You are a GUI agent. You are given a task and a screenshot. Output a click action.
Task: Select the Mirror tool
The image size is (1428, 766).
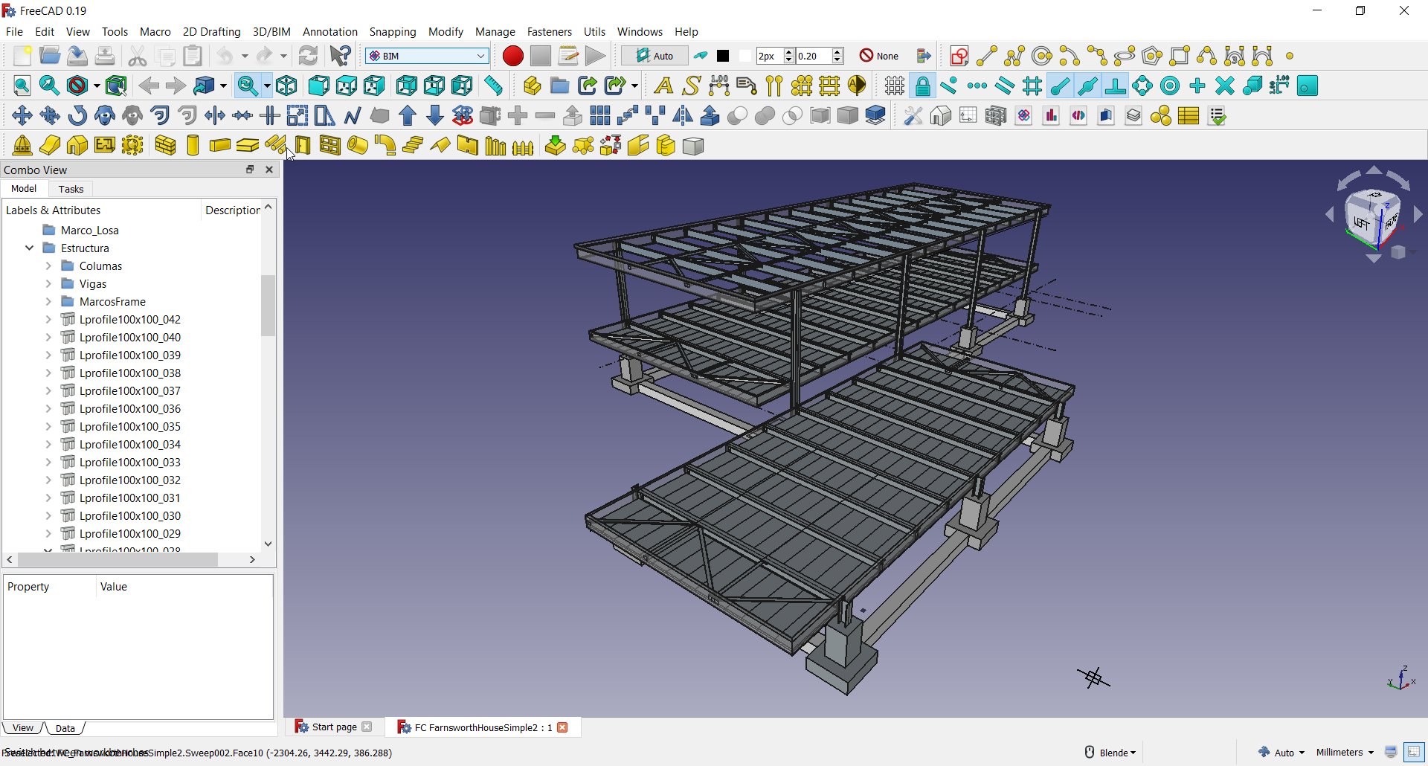pos(683,115)
